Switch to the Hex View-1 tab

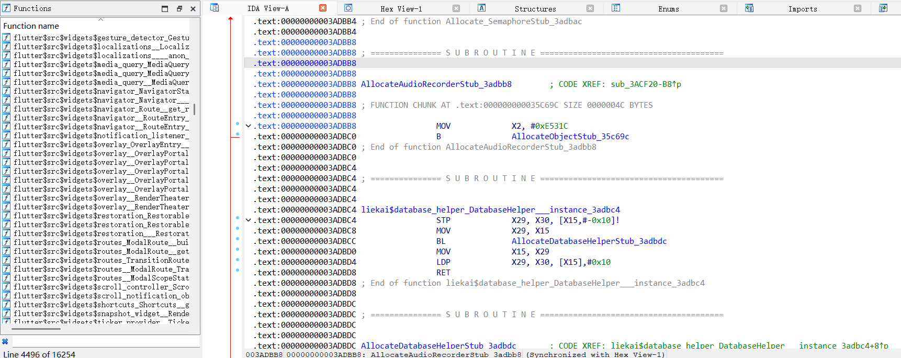(401, 8)
